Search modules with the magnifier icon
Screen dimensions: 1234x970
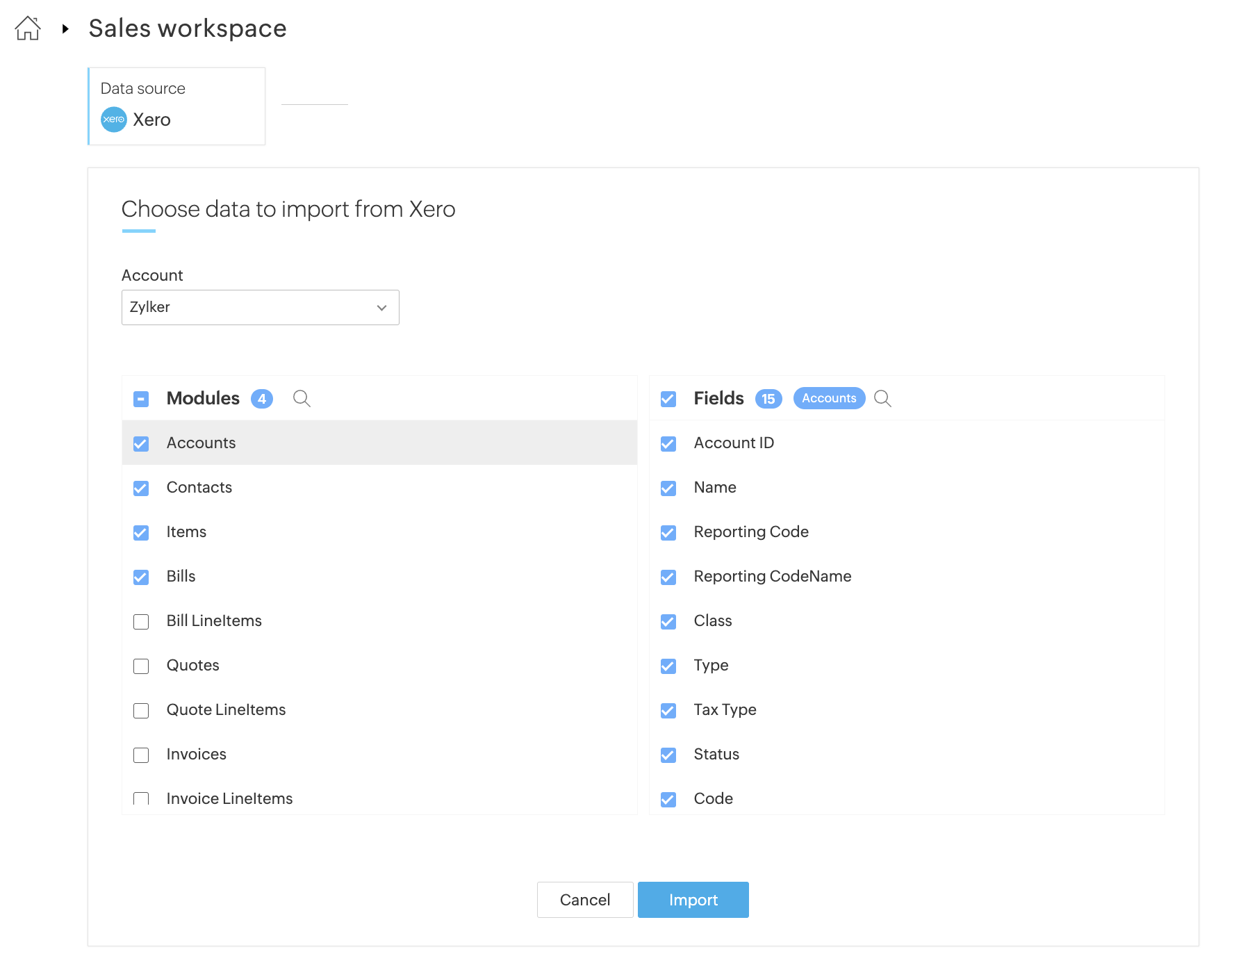coord(302,398)
